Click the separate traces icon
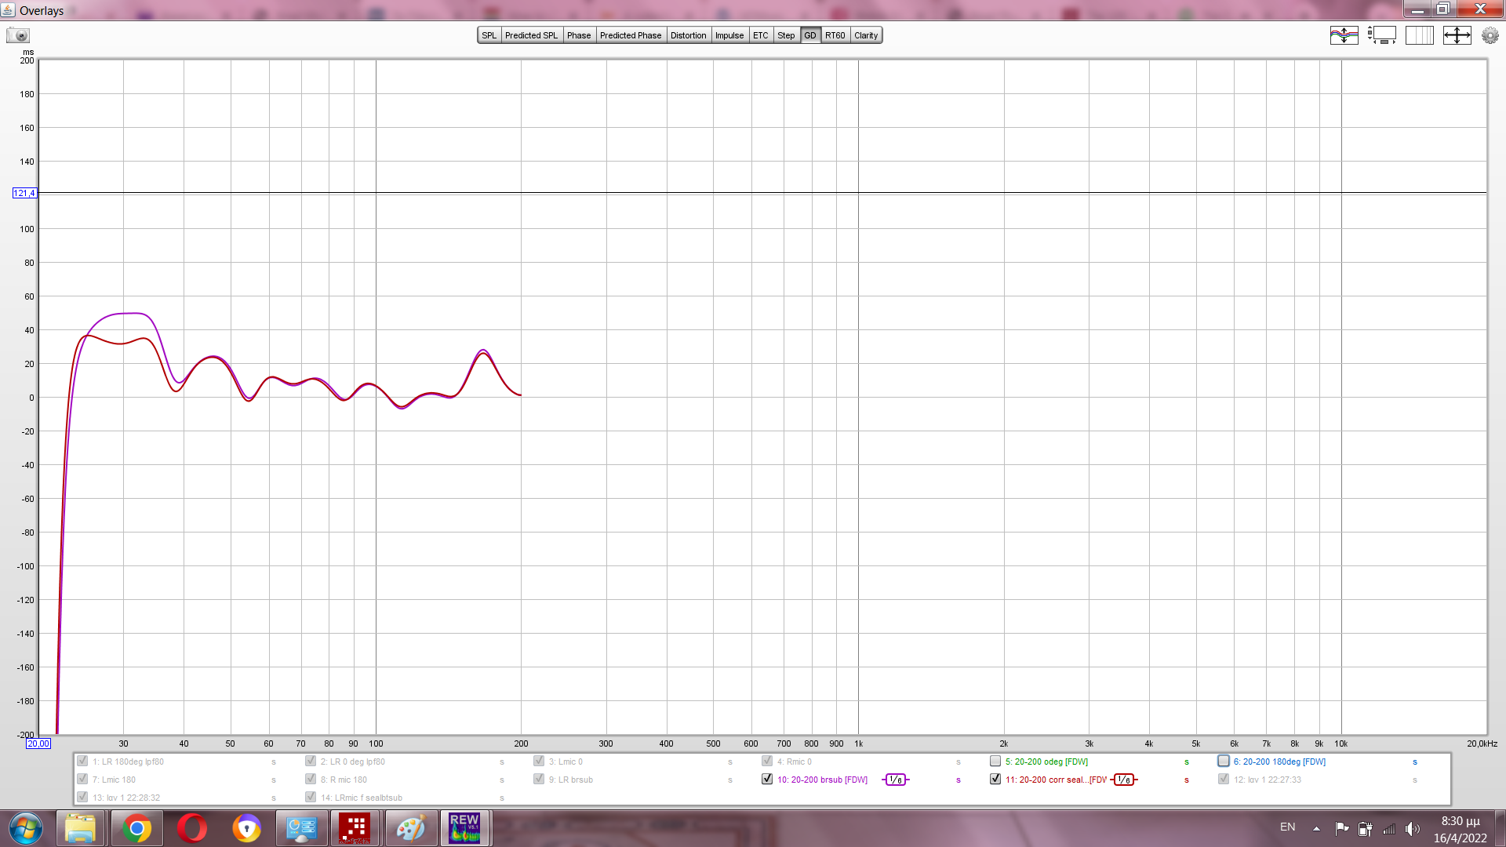Image resolution: width=1506 pixels, height=847 pixels. point(1344,35)
